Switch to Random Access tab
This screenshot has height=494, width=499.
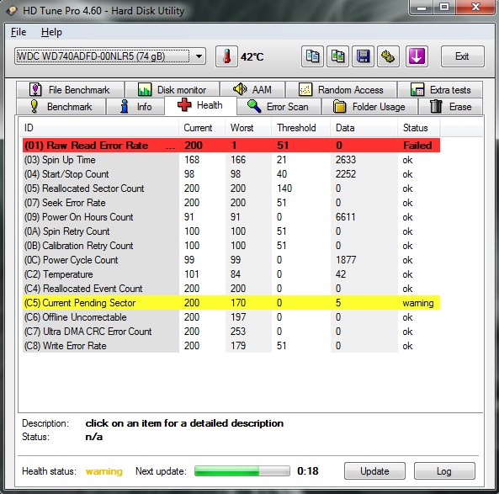(341, 90)
